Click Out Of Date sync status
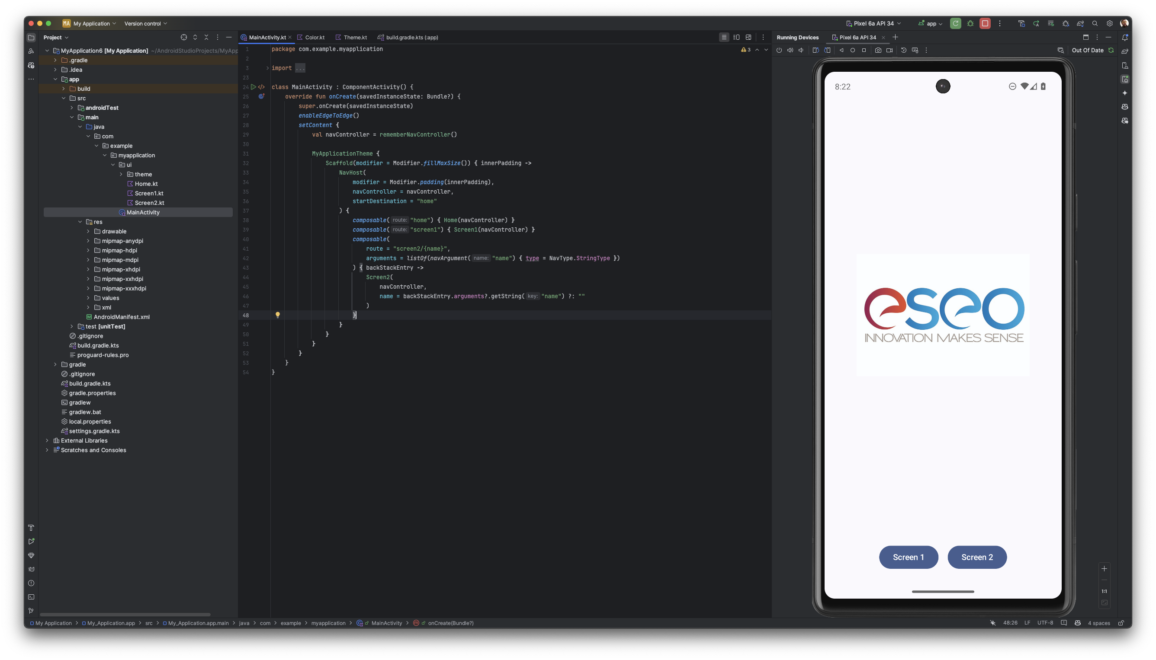This screenshot has height=660, width=1156. [x=1088, y=50]
